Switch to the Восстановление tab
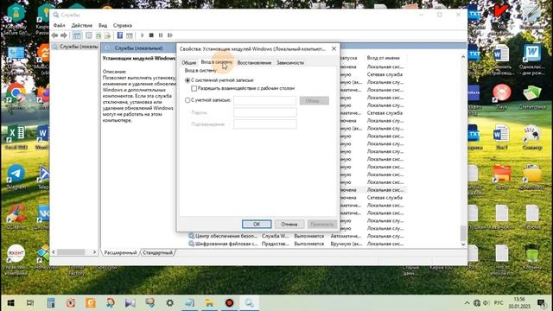This screenshot has height=311, width=553. (x=254, y=62)
